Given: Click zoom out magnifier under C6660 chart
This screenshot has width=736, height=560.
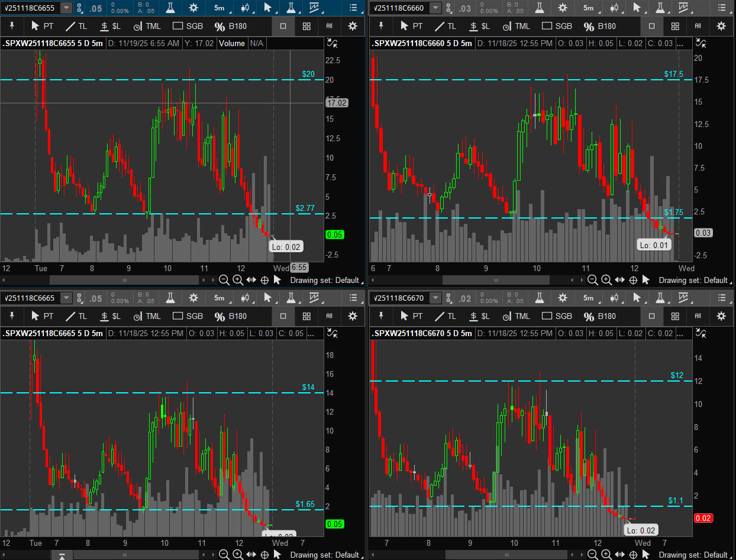Looking at the screenshot, I should tap(593, 280).
